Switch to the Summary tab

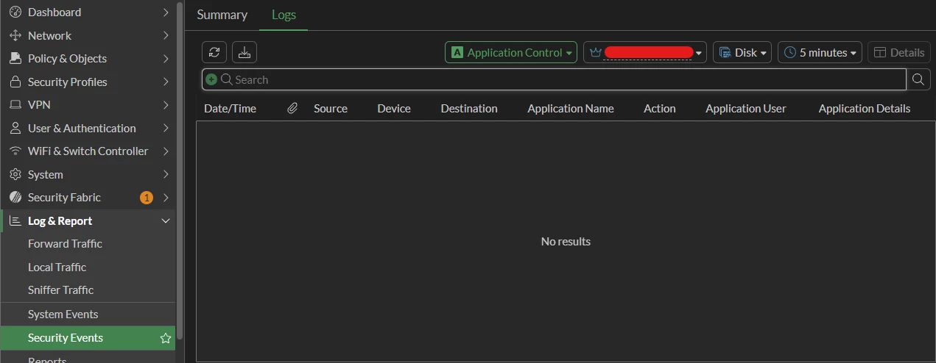tap(222, 15)
